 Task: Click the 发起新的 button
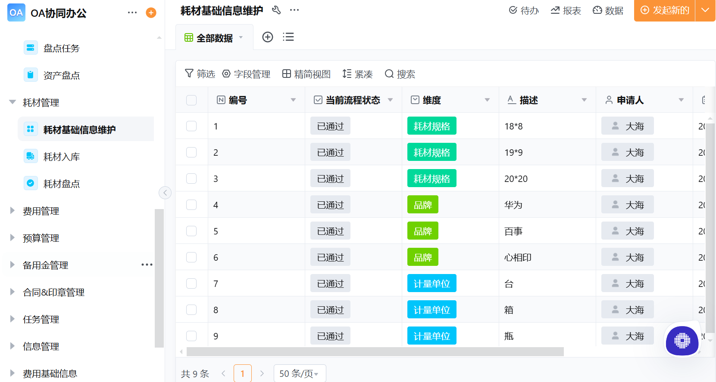[x=665, y=10]
